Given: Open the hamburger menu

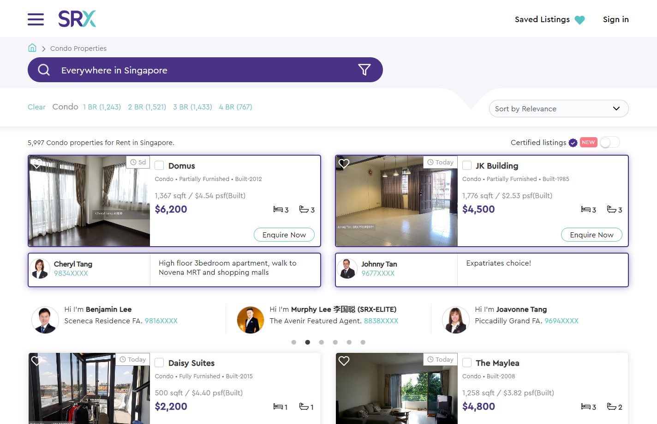Looking at the screenshot, I should point(36,19).
